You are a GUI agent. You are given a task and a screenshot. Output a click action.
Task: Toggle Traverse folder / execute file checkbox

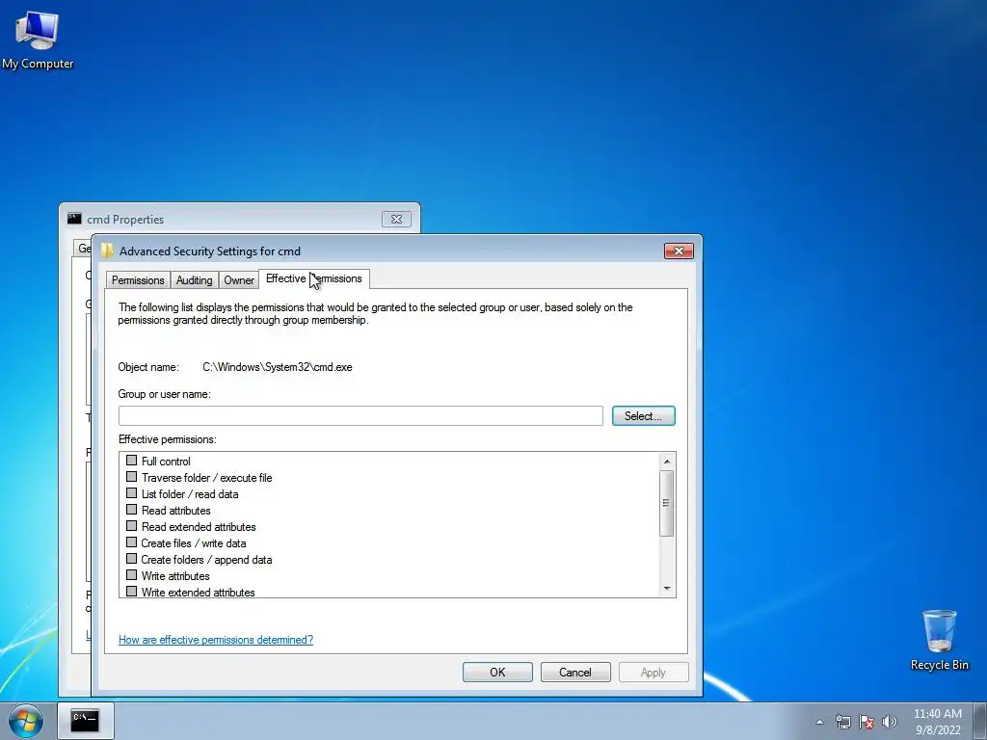[x=131, y=476]
